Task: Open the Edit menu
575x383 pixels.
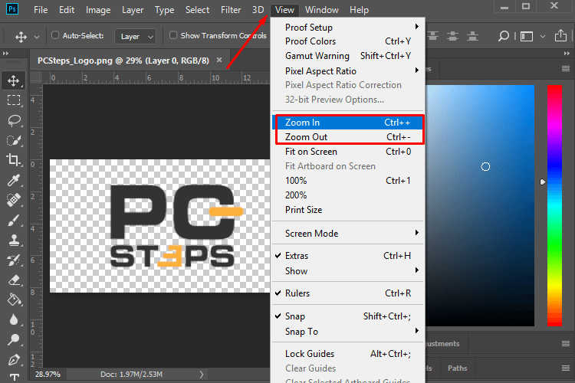Action: [67, 10]
